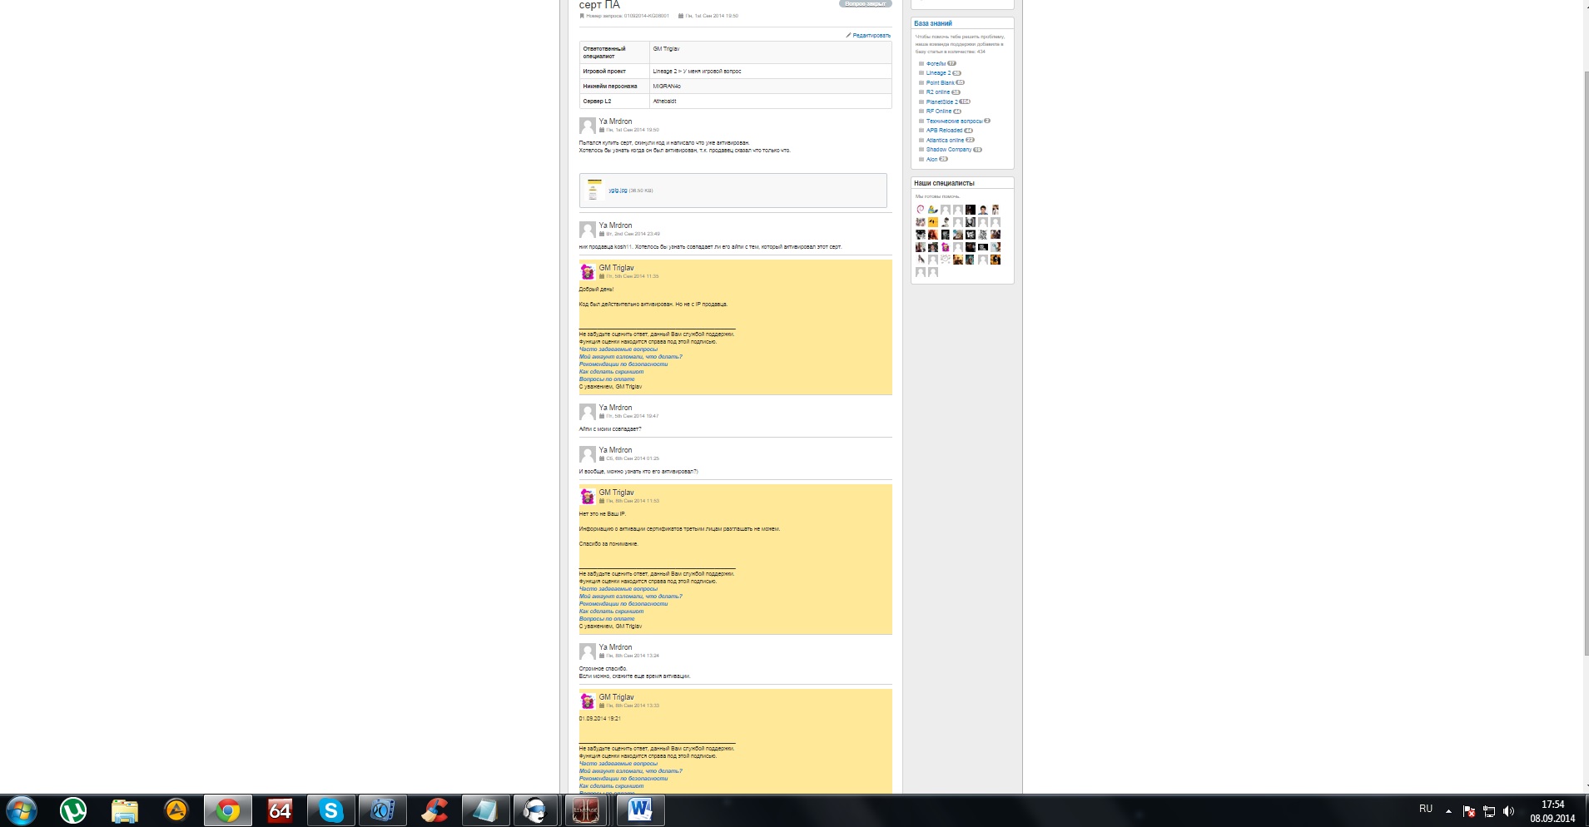This screenshot has height=827, width=1589.
Task: Open the headset app taskbar icon
Action: (535, 810)
